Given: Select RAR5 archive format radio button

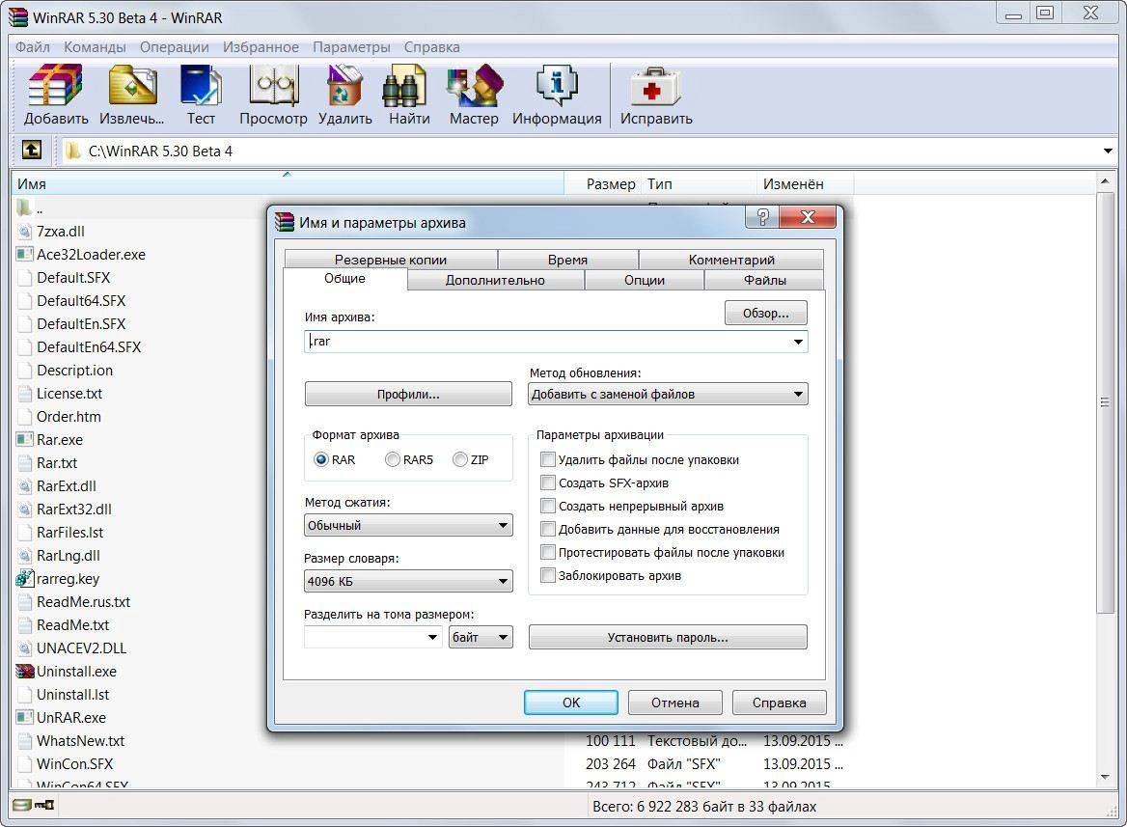Looking at the screenshot, I should click(393, 459).
